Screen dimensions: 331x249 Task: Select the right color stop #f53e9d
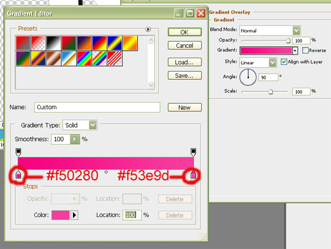[193, 174]
